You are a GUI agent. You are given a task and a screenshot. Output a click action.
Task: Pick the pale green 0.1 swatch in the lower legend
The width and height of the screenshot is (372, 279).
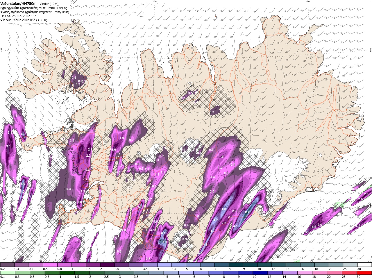(x=8, y=273)
